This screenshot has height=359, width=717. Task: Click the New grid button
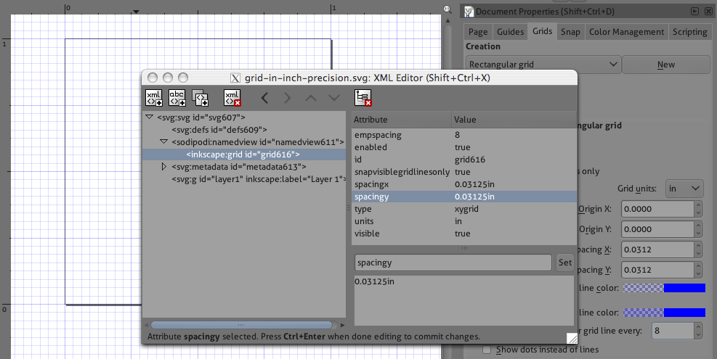pos(665,65)
